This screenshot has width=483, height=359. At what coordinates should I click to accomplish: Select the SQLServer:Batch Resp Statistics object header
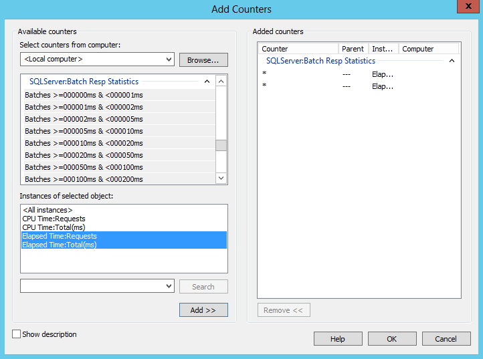pos(84,82)
